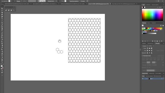The height and width of the screenshot is (93, 165).
Task: Open stroke weight dropdown in control bar
Action: pos(27,1)
